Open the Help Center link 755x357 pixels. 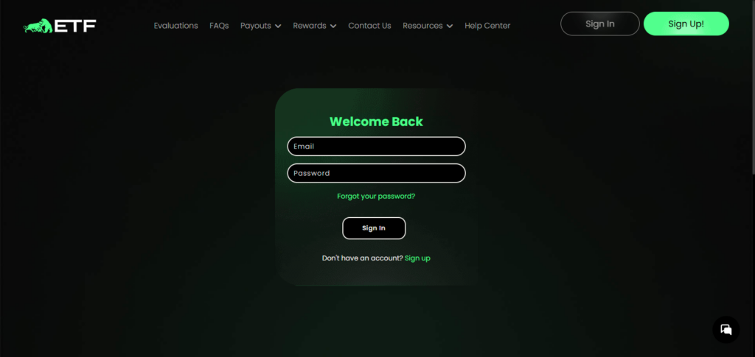(487, 26)
